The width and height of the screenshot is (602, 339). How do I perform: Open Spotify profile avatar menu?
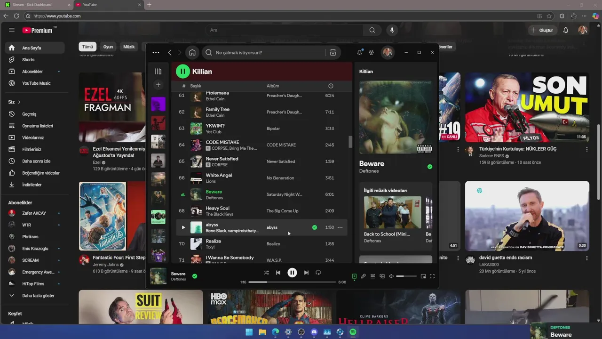pos(388,52)
